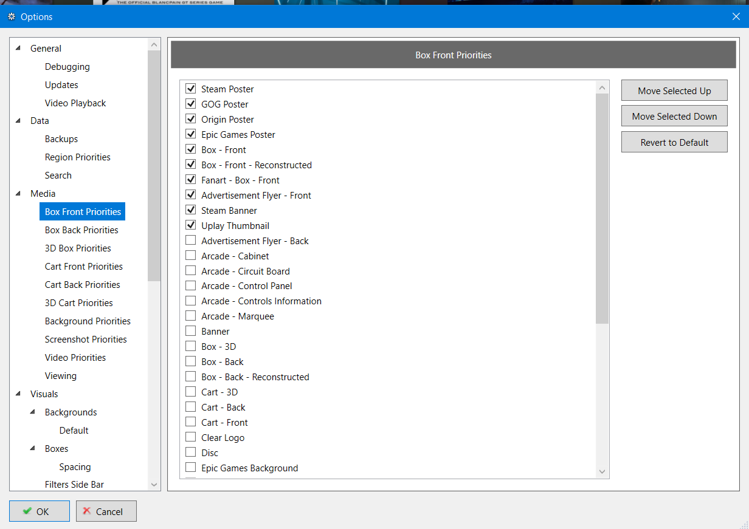Enable Advertisement Flyer - Back checkbox
Viewport: 749px width, 529px height.
(190, 241)
